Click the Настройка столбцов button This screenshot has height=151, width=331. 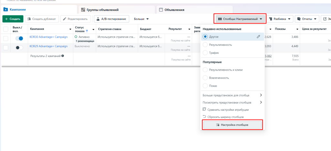tap(232, 125)
